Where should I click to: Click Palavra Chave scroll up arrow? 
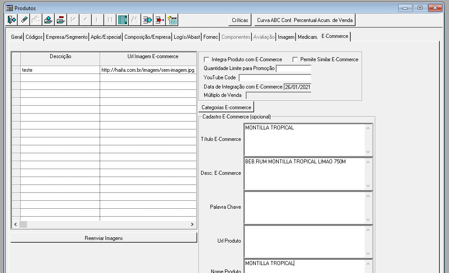(368, 196)
